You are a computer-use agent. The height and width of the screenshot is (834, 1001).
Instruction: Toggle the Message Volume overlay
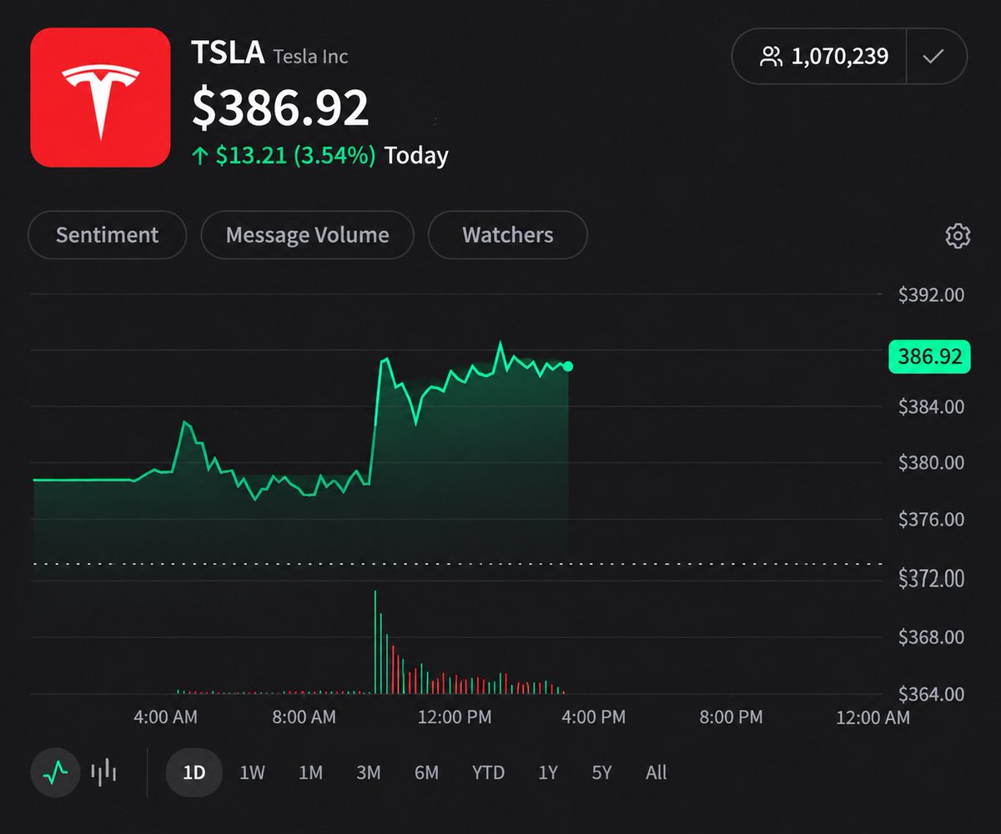click(x=307, y=235)
